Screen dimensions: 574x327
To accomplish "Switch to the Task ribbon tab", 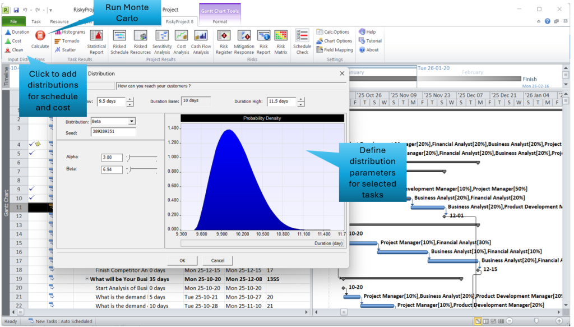I will click(35, 21).
